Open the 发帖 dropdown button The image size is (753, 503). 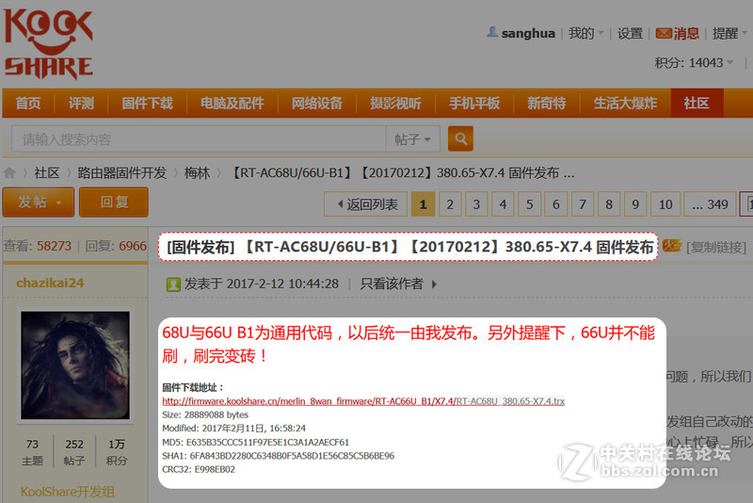point(39,203)
